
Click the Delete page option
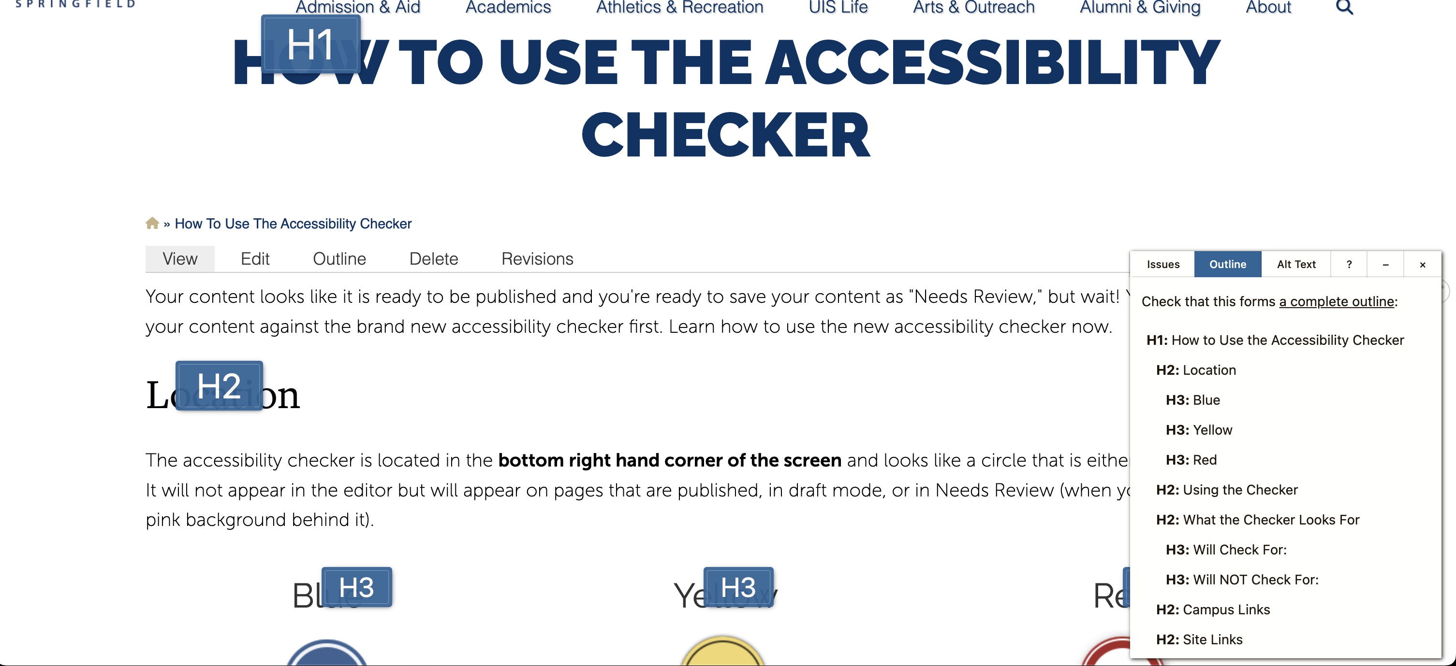434,259
